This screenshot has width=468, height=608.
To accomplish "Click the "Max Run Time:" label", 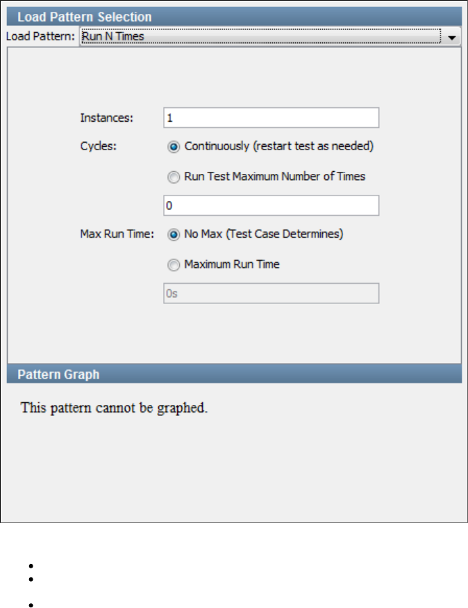I will pos(116,234).
